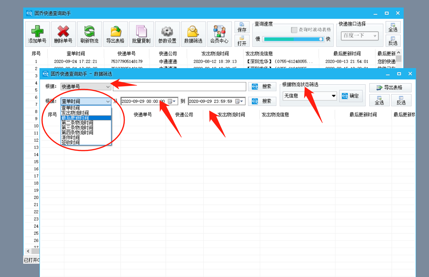Click 反选 in the 数据筛选 dialog

click(401, 100)
